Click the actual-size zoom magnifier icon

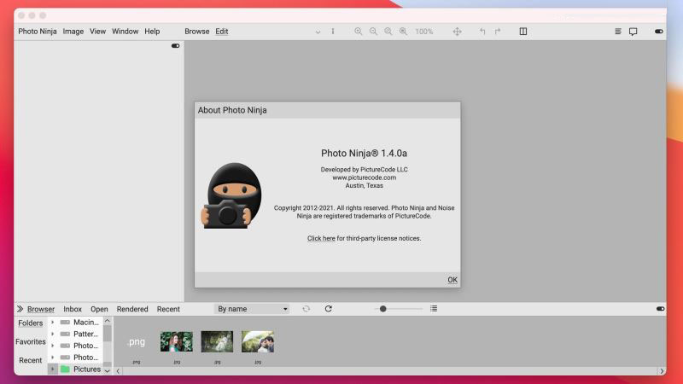403,32
